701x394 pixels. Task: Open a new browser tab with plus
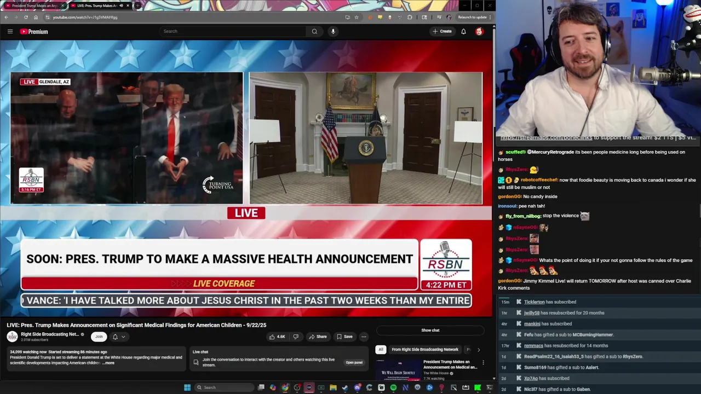click(x=137, y=5)
